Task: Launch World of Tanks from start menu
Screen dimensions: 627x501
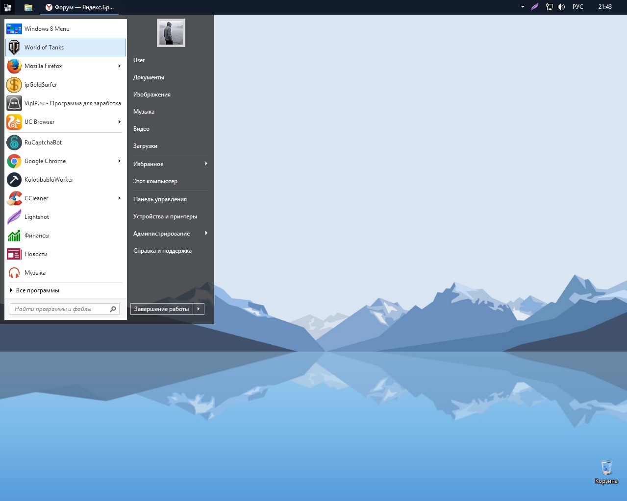Action: click(x=44, y=48)
